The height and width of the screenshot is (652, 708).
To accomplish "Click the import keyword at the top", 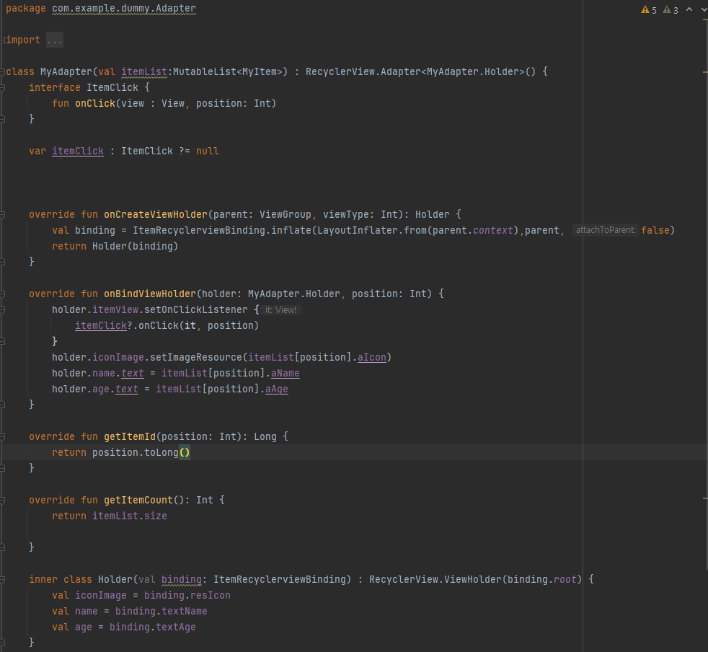I will pos(23,40).
